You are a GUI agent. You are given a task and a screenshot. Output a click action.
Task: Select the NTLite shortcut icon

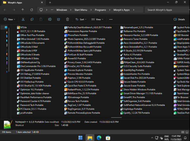(x=18, y=28)
